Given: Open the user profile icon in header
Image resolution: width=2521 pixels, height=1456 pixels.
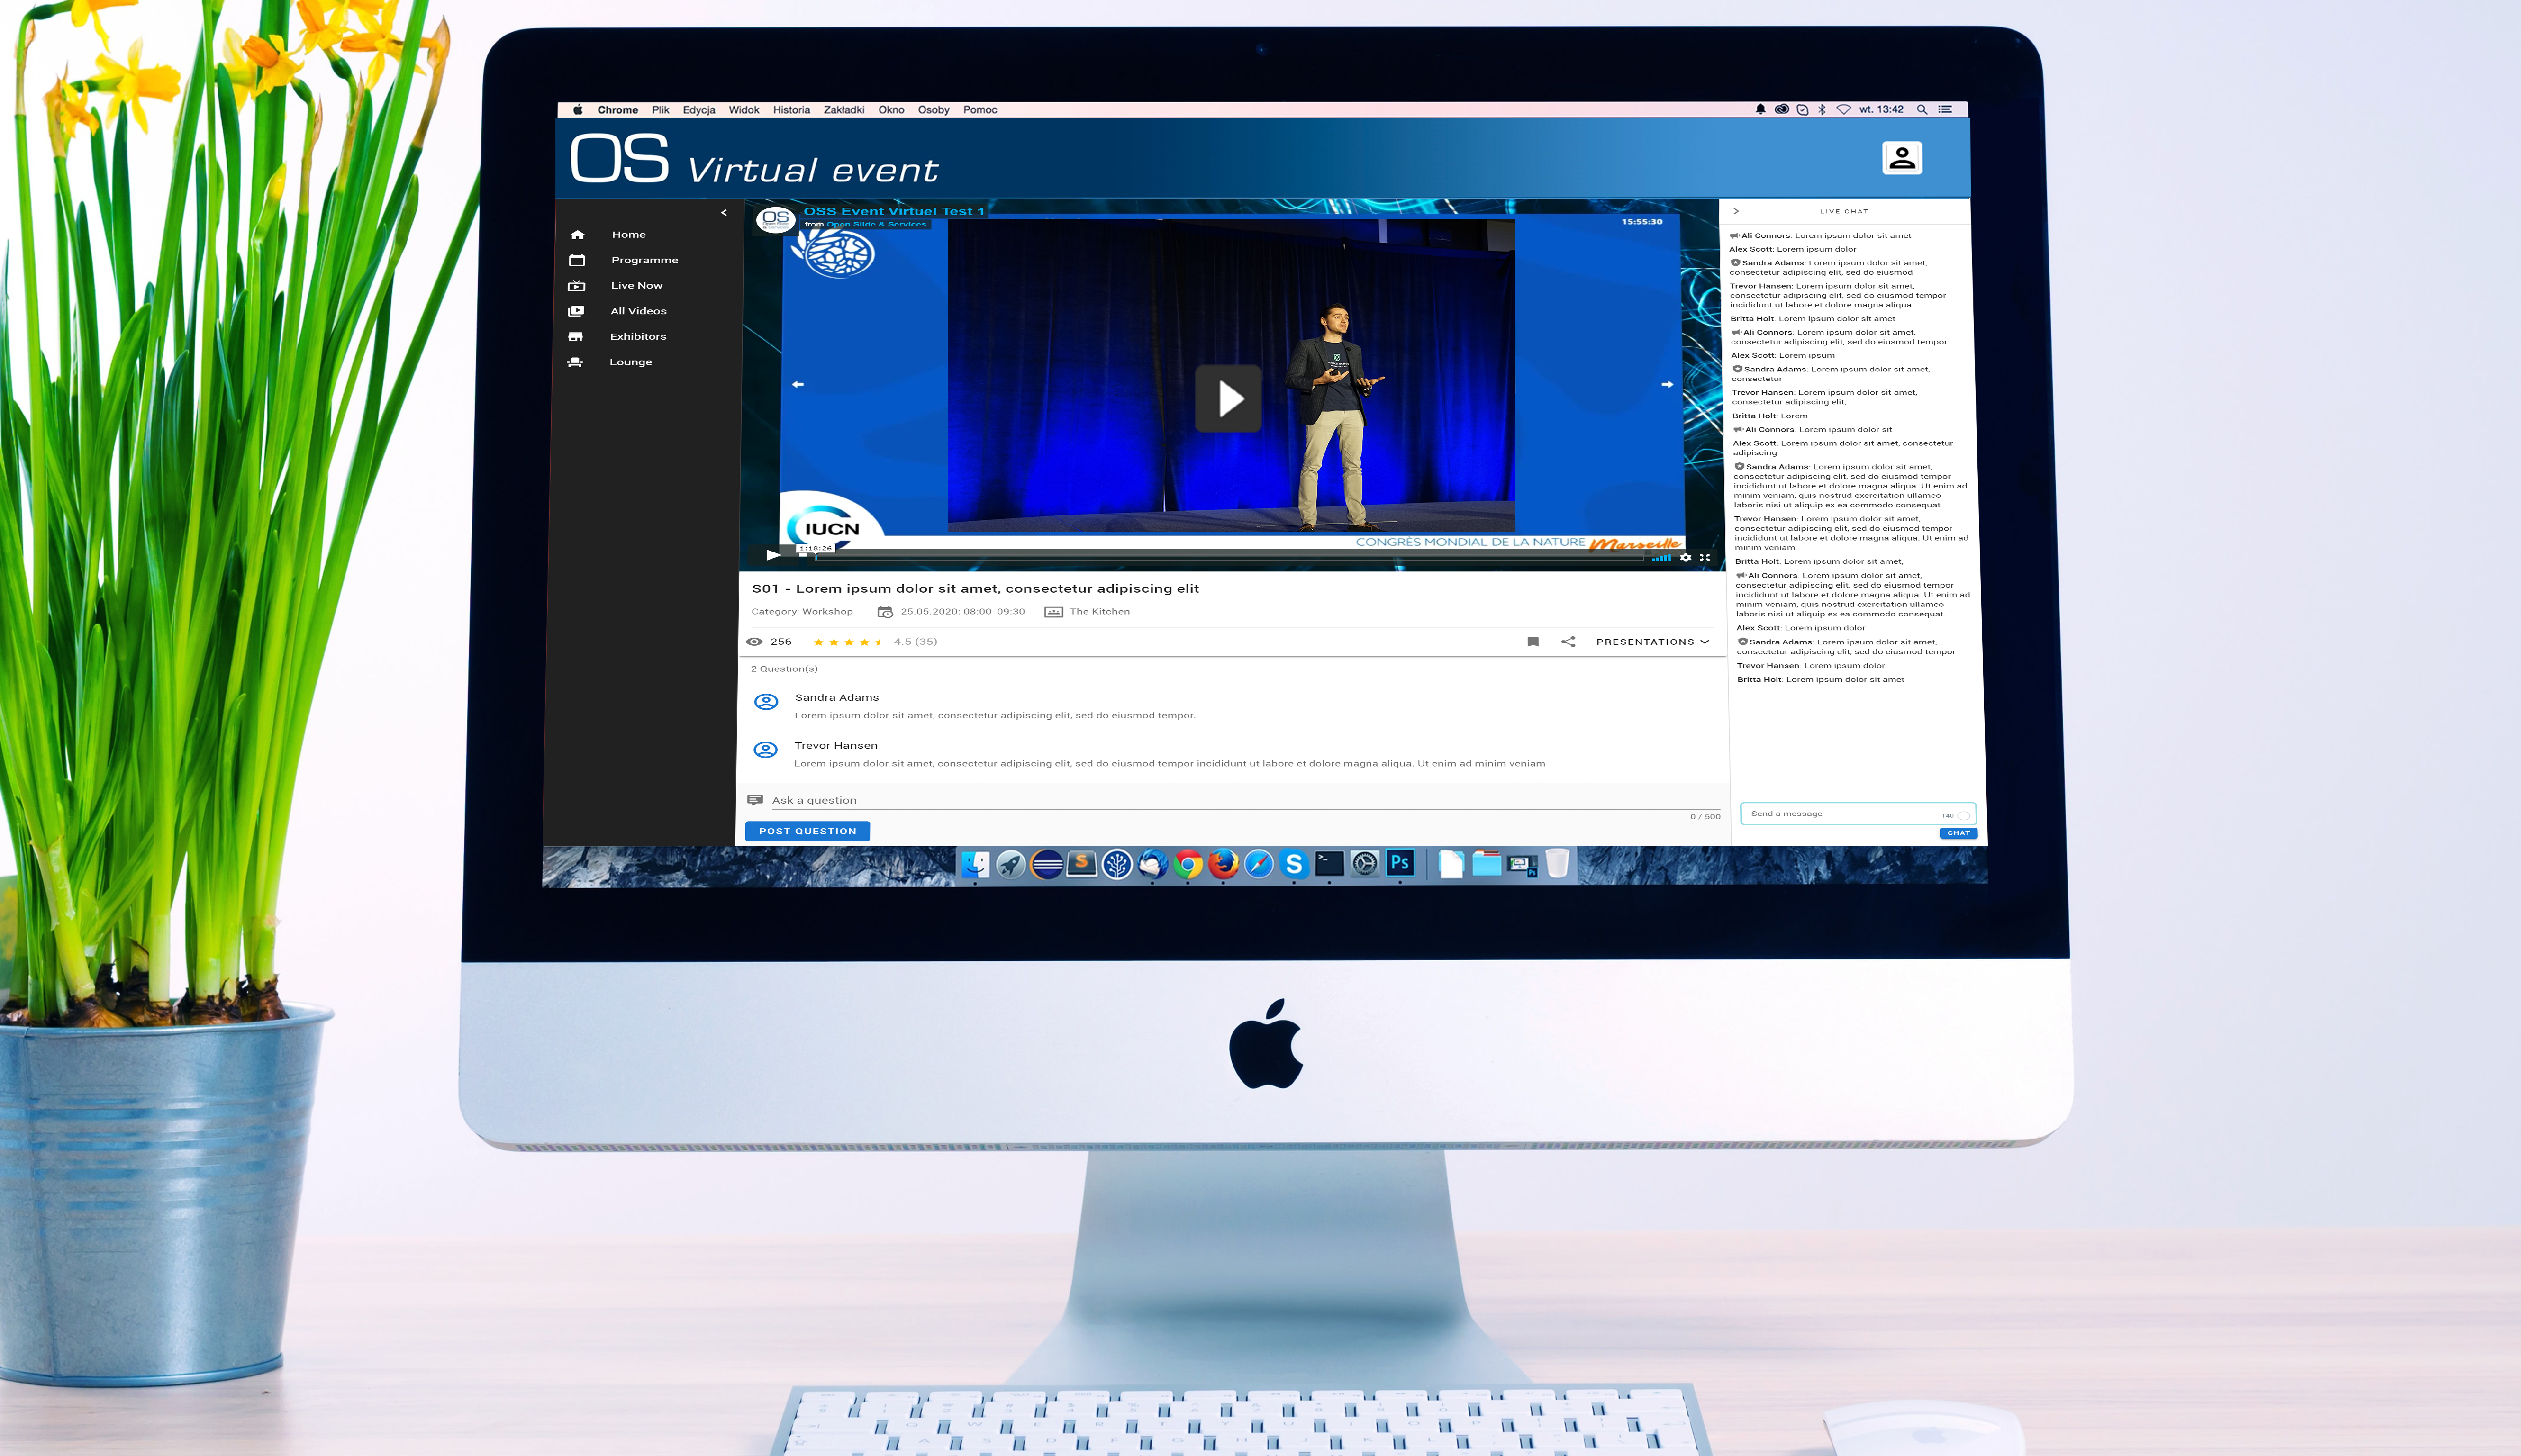Looking at the screenshot, I should pos(1902,158).
